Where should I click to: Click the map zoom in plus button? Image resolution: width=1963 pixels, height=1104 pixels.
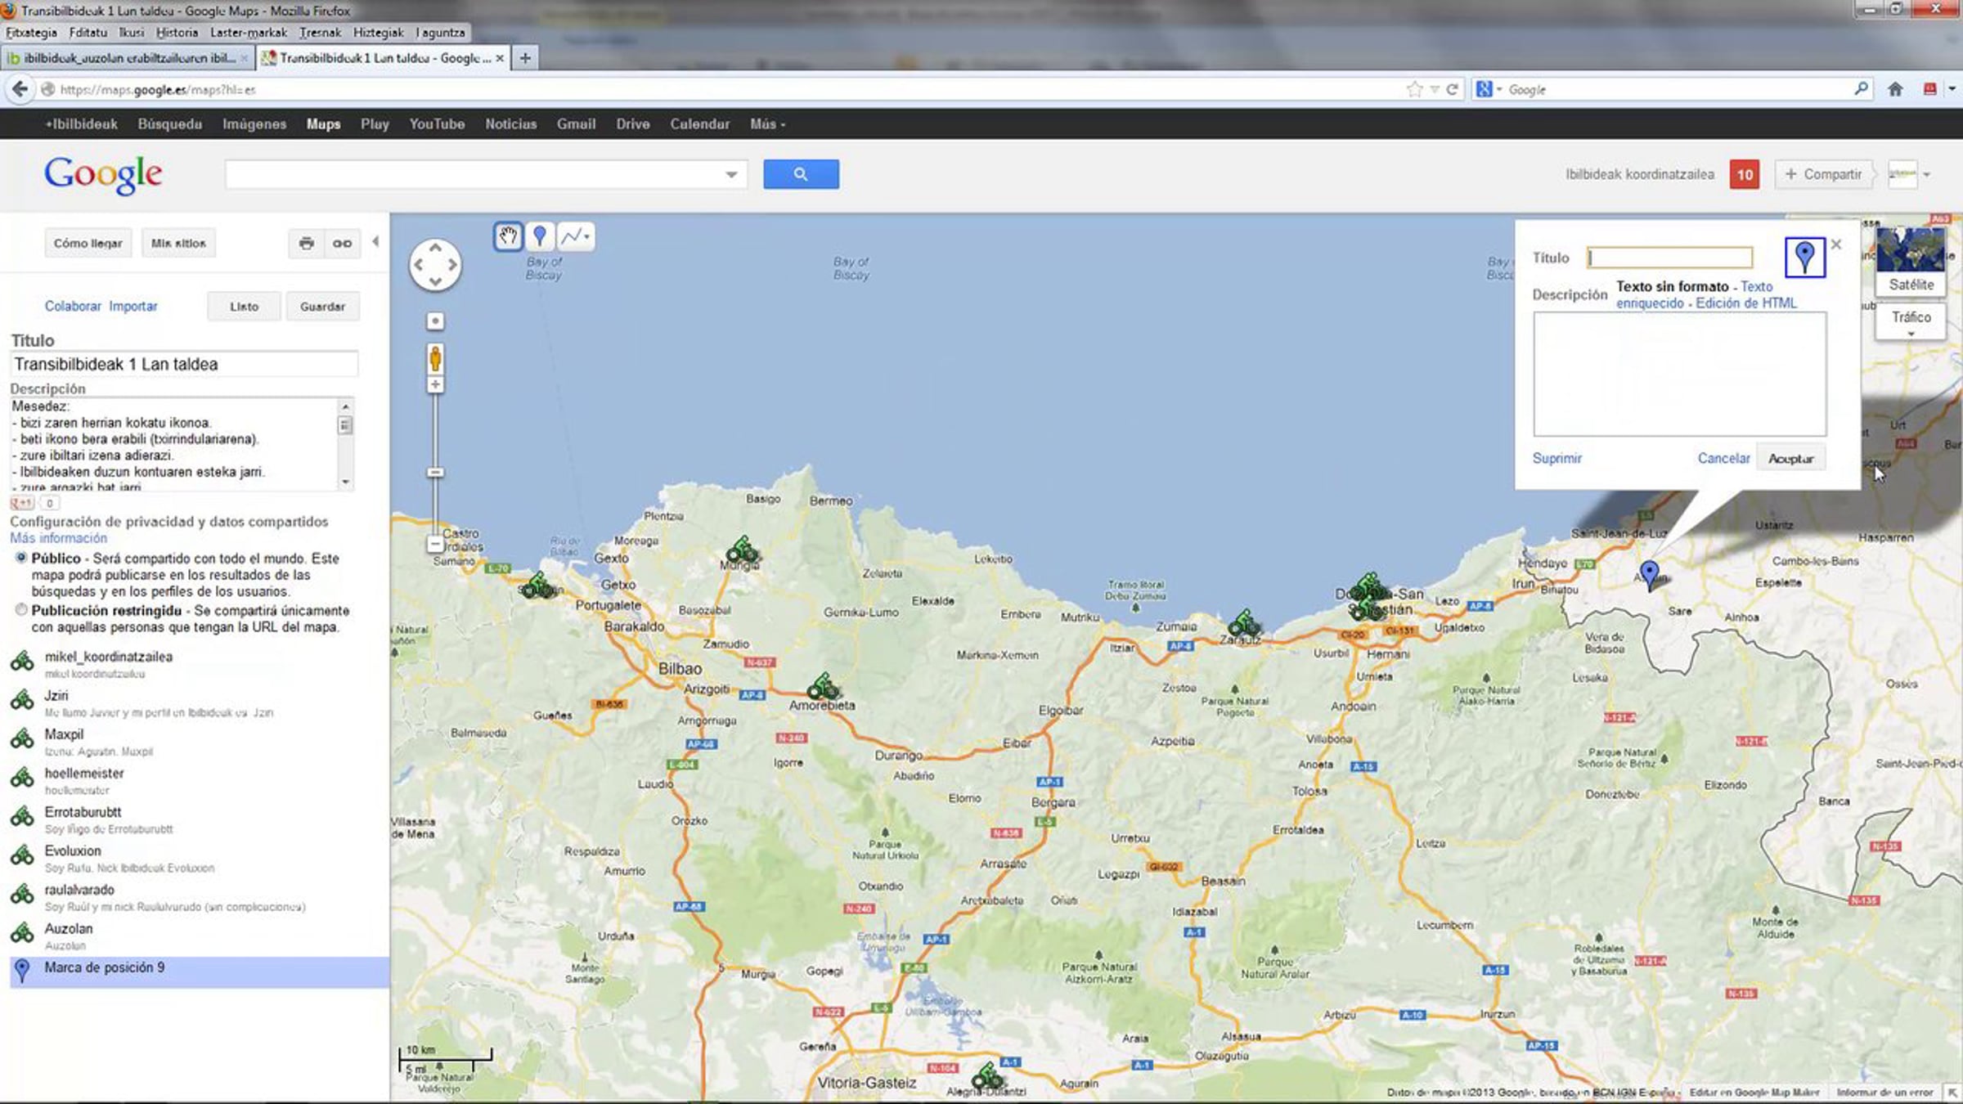point(435,384)
